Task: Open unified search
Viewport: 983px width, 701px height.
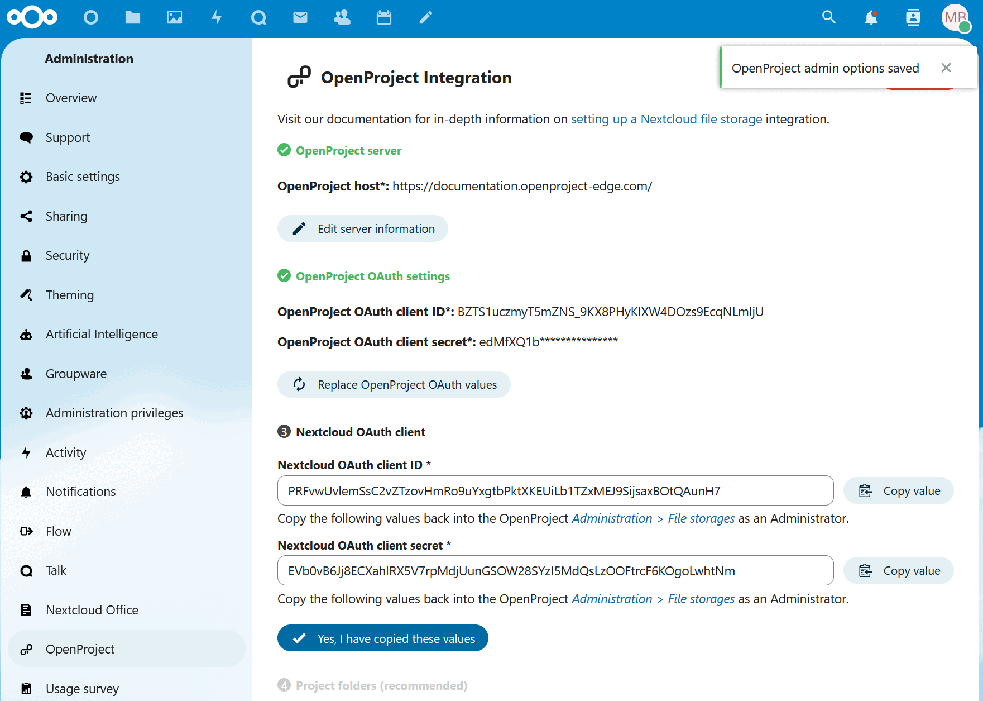Action: (x=828, y=17)
